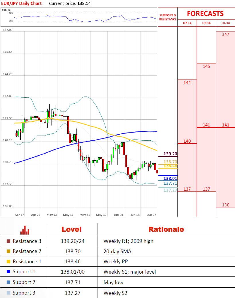Click the SUPPORT & RESISTANCE column header
Image resolution: width=235 pixels, height=298 pixels.
click(x=168, y=17)
